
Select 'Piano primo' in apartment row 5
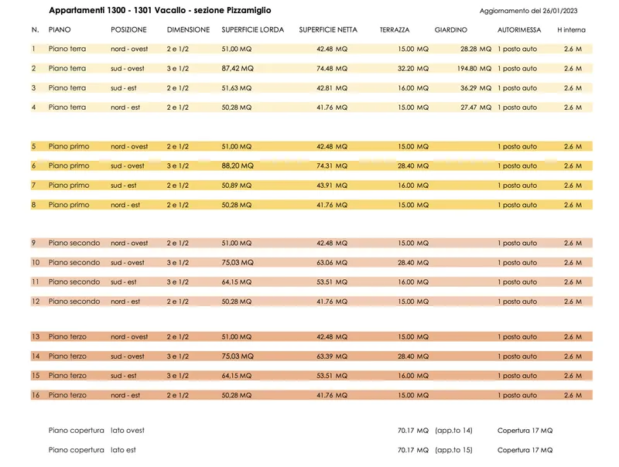click(x=69, y=146)
